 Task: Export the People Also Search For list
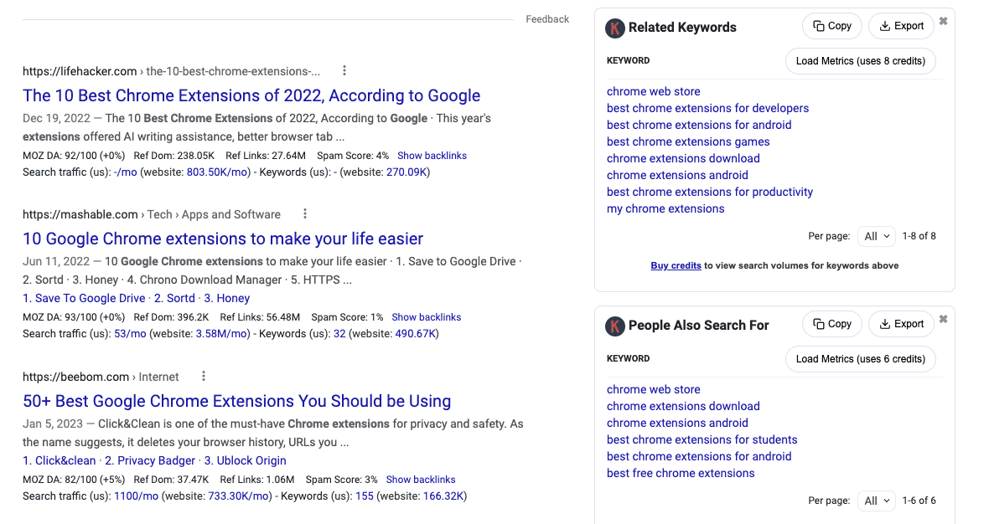(901, 324)
